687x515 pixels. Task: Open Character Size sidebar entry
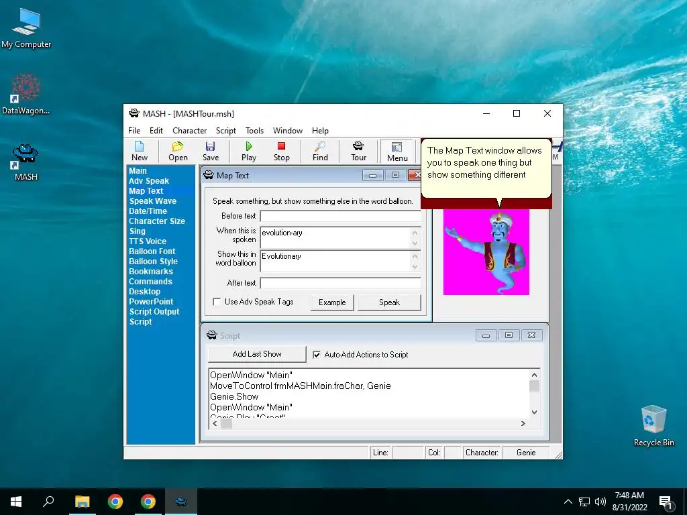(157, 221)
